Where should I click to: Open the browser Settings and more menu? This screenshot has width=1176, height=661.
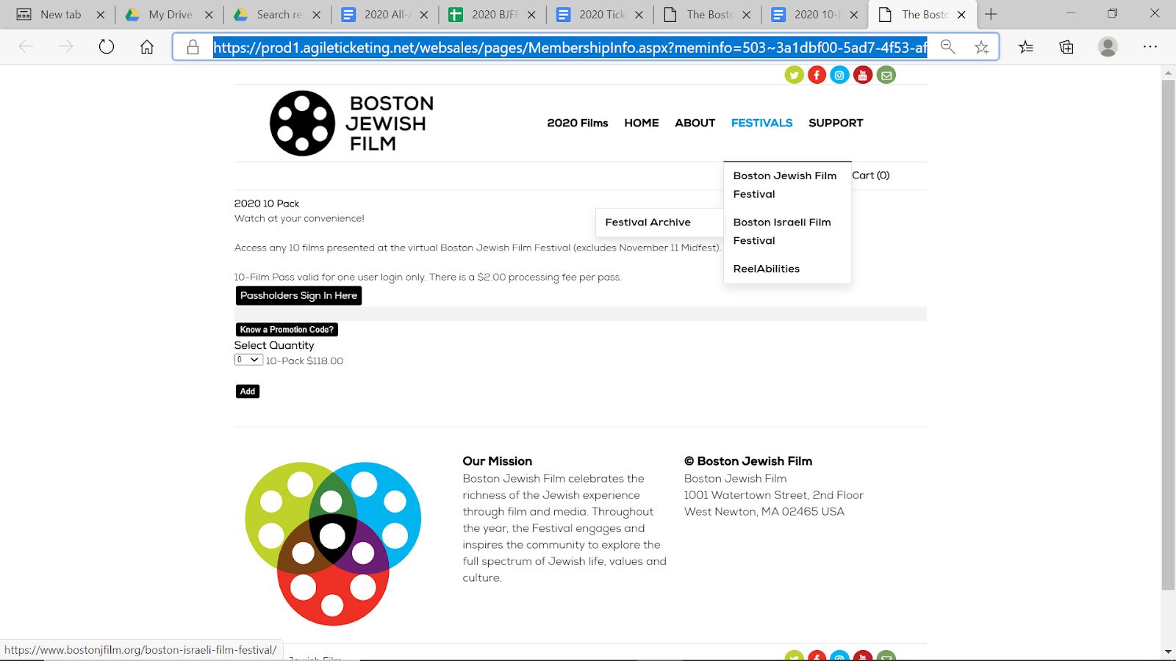click(x=1150, y=47)
